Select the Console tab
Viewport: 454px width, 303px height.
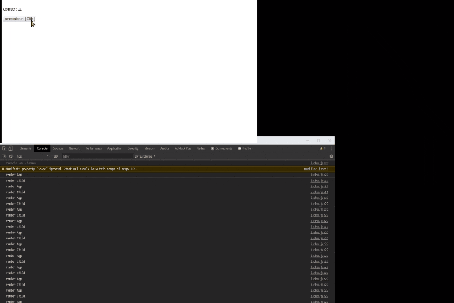[x=42, y=148]
